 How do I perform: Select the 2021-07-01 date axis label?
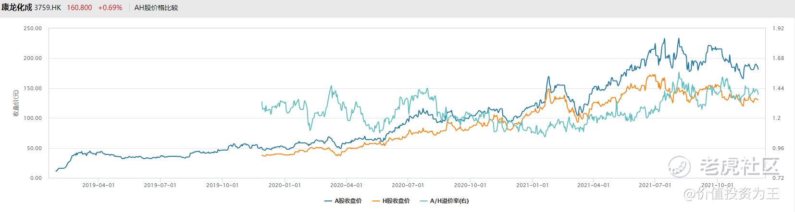(x=655, y=185)
